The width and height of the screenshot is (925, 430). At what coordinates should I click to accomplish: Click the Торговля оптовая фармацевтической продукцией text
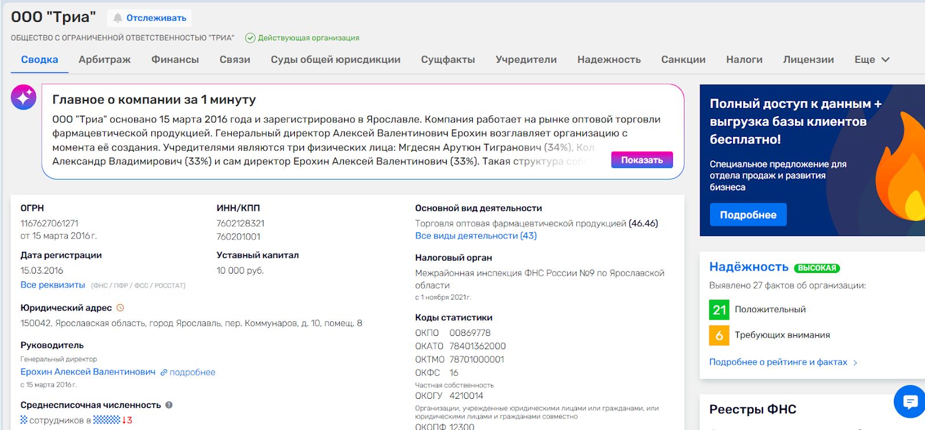(520, 223)
